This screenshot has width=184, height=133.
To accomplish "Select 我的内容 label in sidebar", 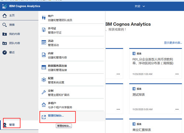I will click(x=14, y=34).
